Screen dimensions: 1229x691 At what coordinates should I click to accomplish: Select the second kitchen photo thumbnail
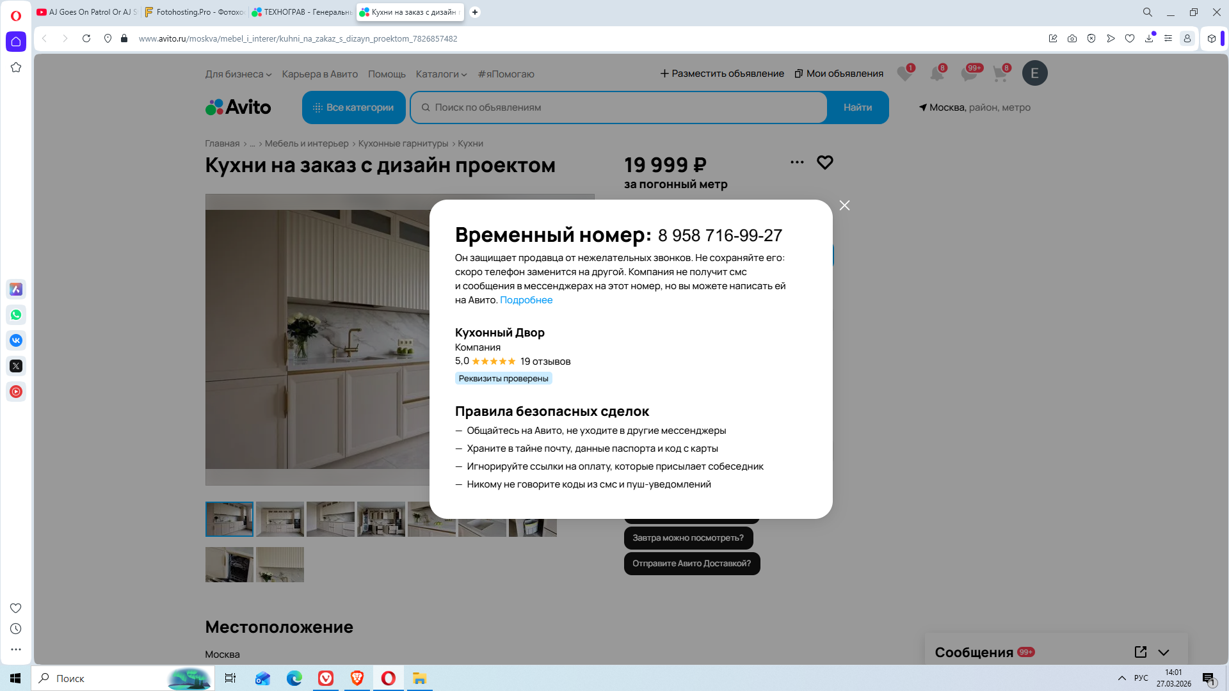(280, 519)
